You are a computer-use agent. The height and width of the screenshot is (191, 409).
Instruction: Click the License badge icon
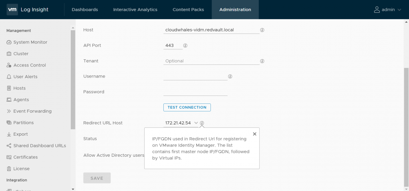coord(9,169)
